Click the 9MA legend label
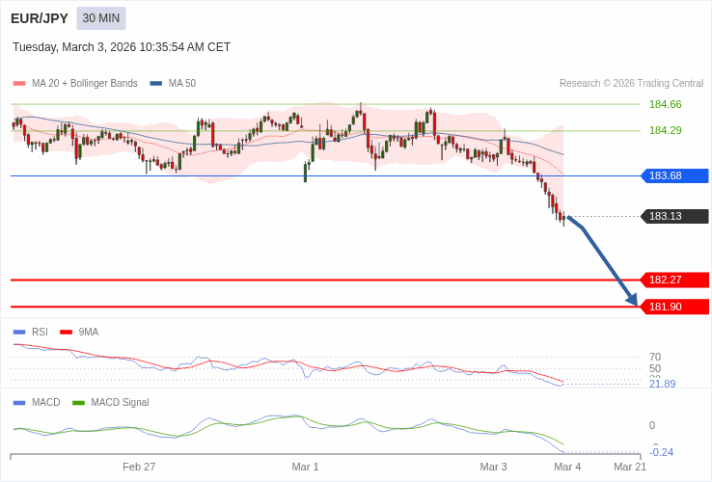The width and height of the screenshot is (712, 482). (x=89, y=333)
